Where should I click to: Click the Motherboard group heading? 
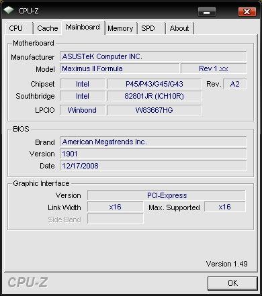point(34,43)
